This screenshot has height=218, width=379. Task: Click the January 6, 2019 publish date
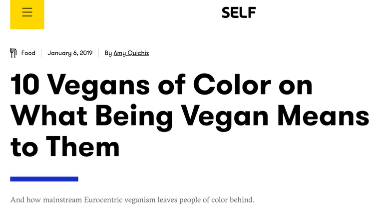(x=70, y=53)
